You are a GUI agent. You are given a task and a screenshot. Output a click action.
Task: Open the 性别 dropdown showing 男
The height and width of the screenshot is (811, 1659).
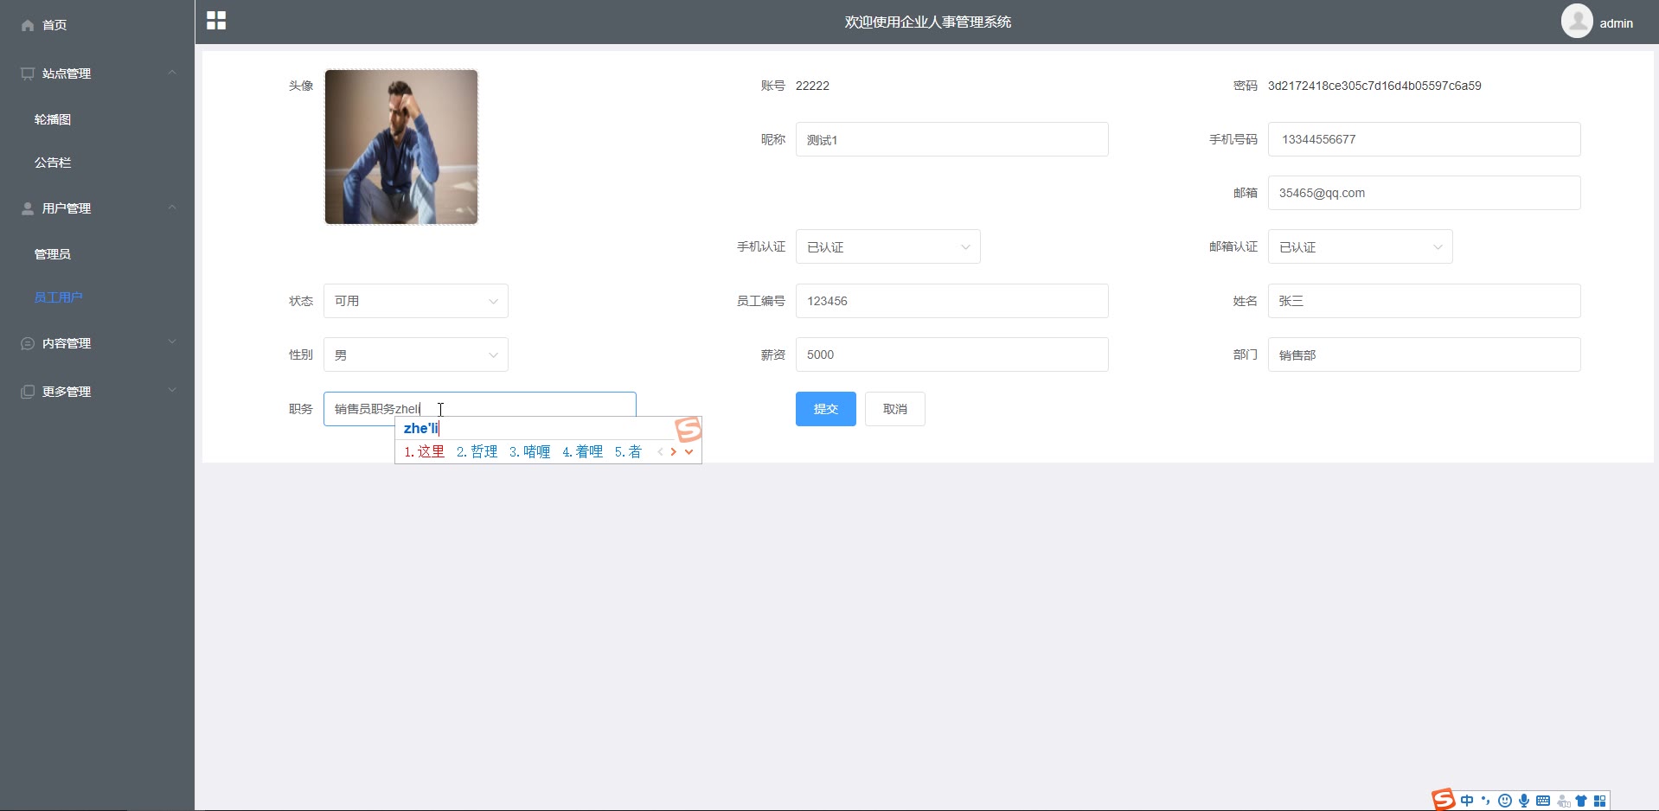[x=416, y=354]
